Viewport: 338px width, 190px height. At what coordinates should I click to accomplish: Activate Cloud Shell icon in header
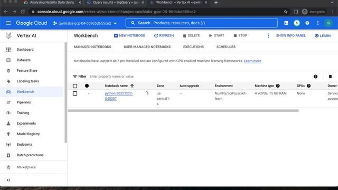pos(286,23)
